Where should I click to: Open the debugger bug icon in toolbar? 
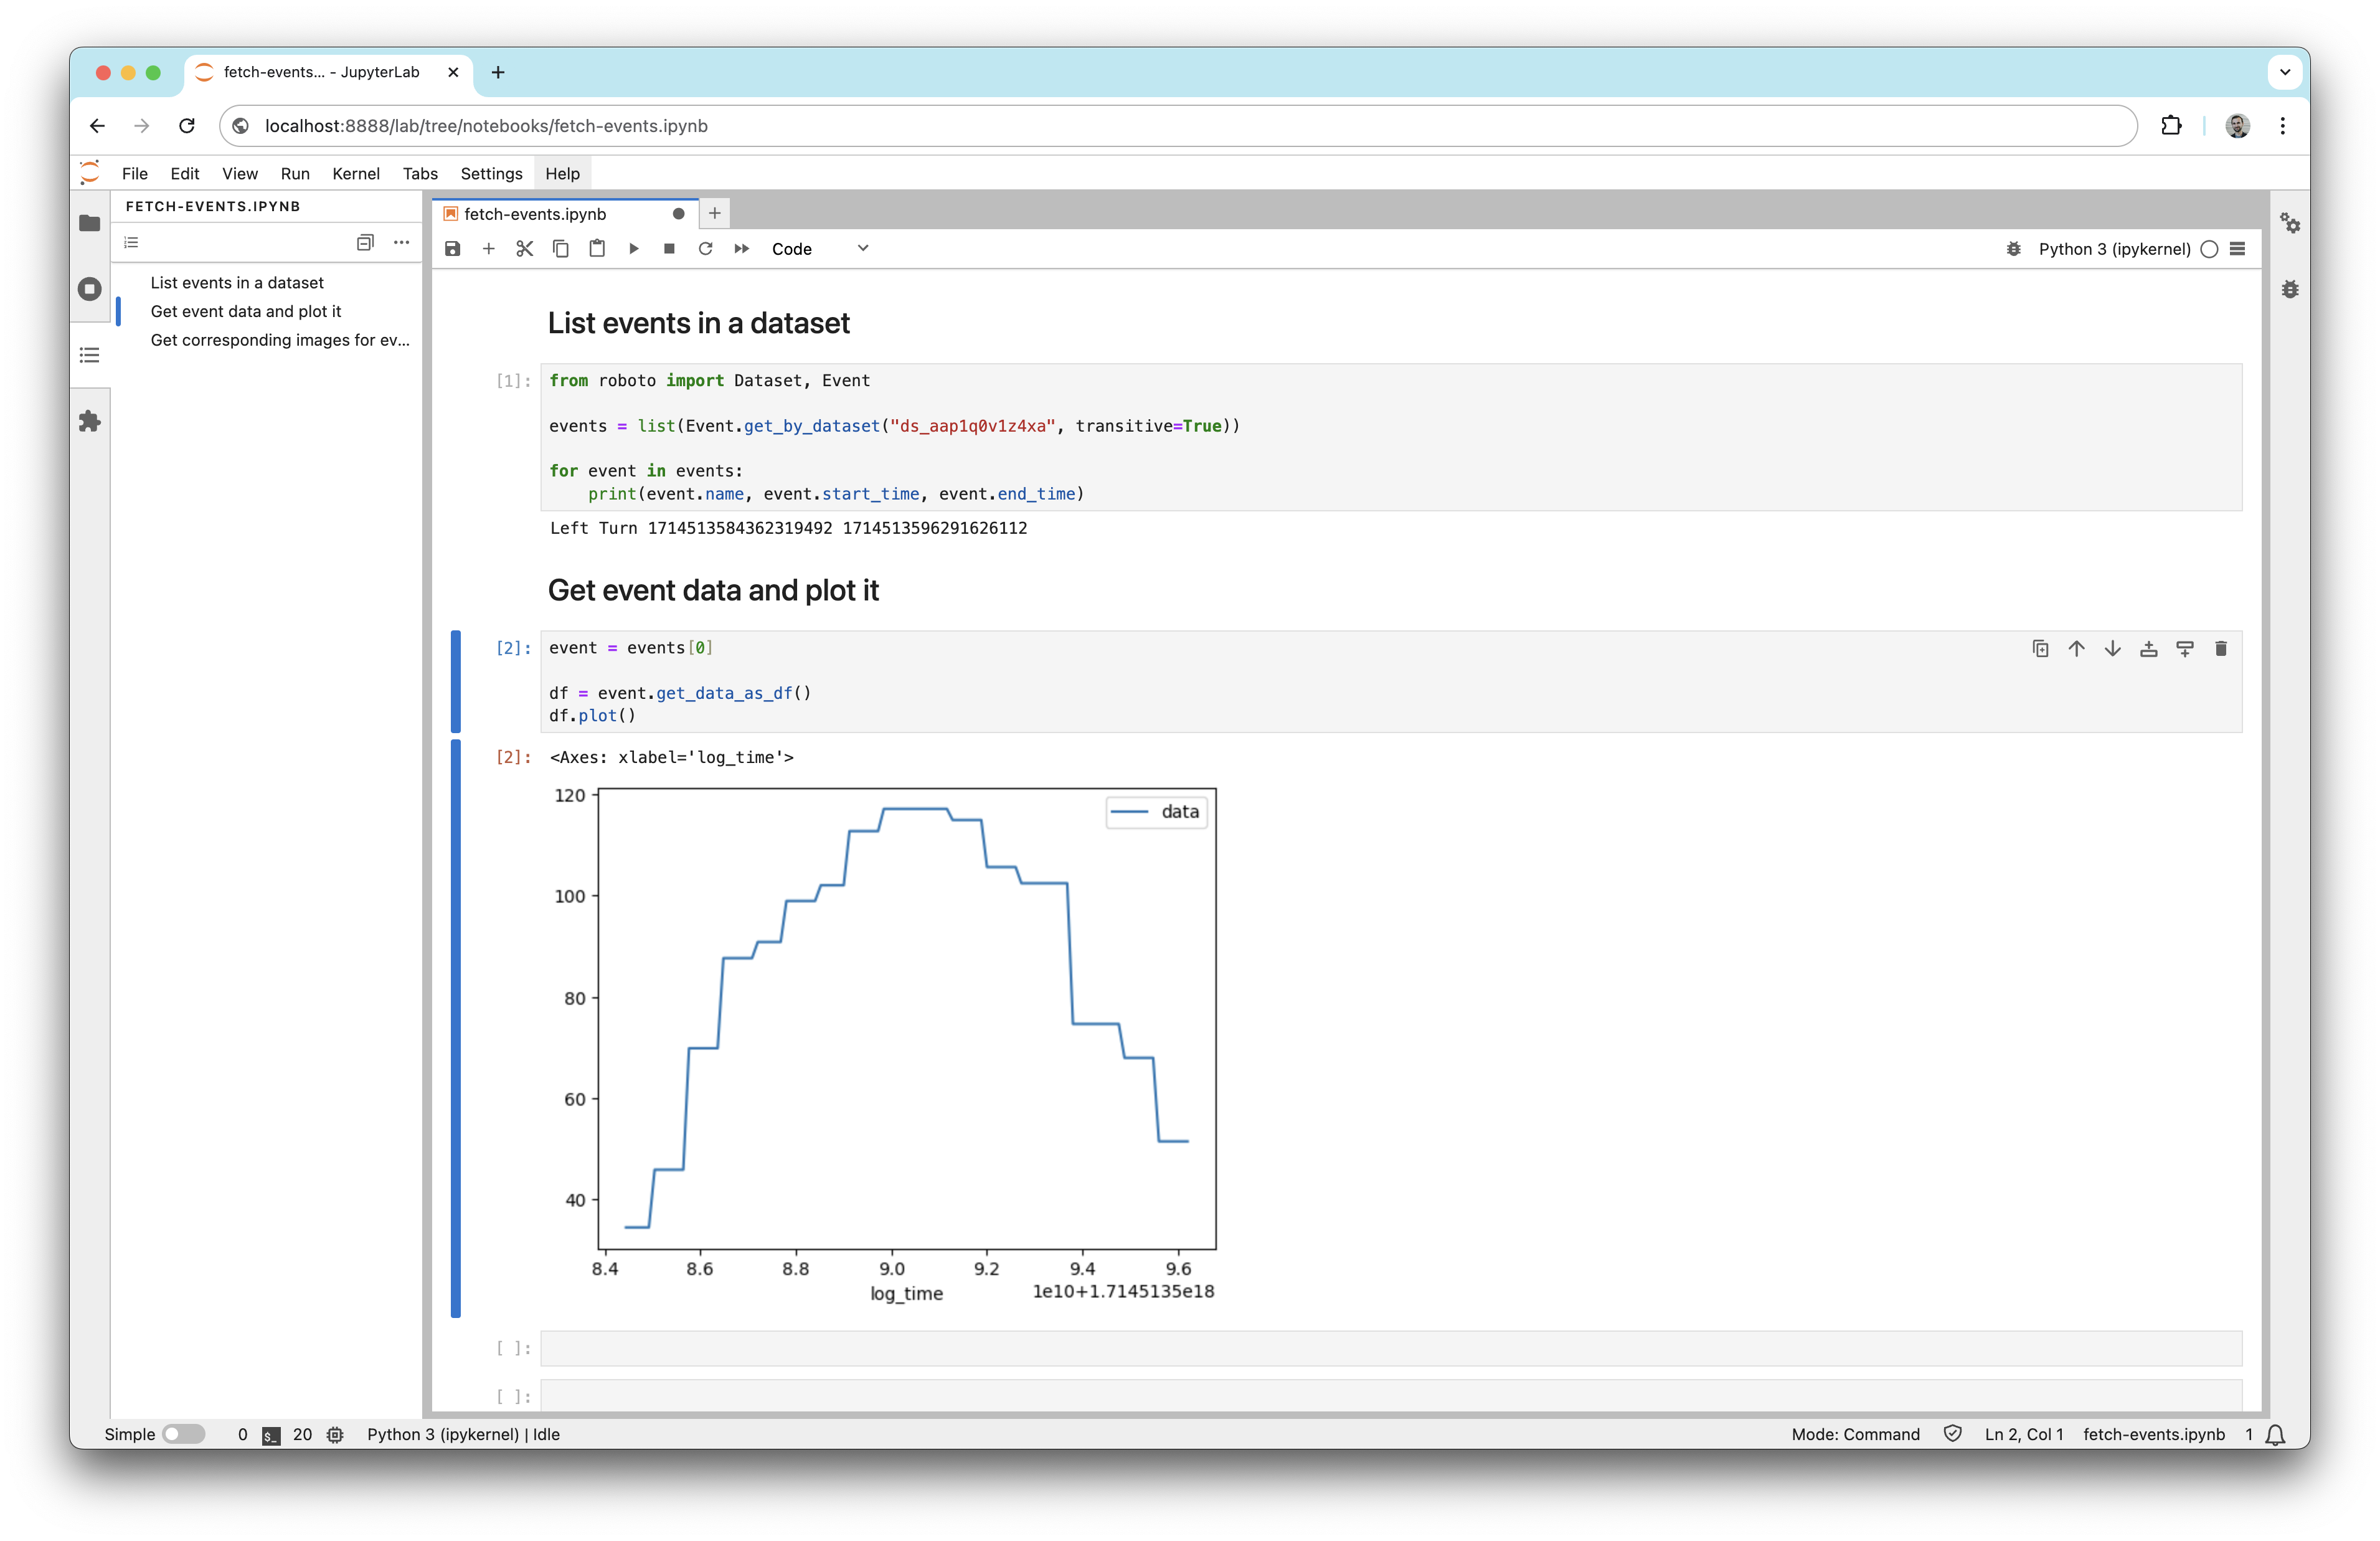click(2013, 249)
